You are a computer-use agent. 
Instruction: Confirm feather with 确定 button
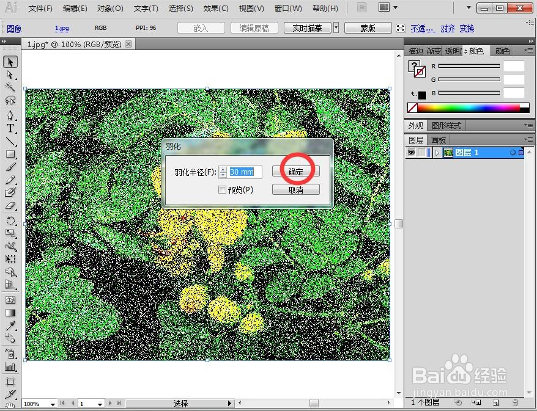[x=296, y=172]
